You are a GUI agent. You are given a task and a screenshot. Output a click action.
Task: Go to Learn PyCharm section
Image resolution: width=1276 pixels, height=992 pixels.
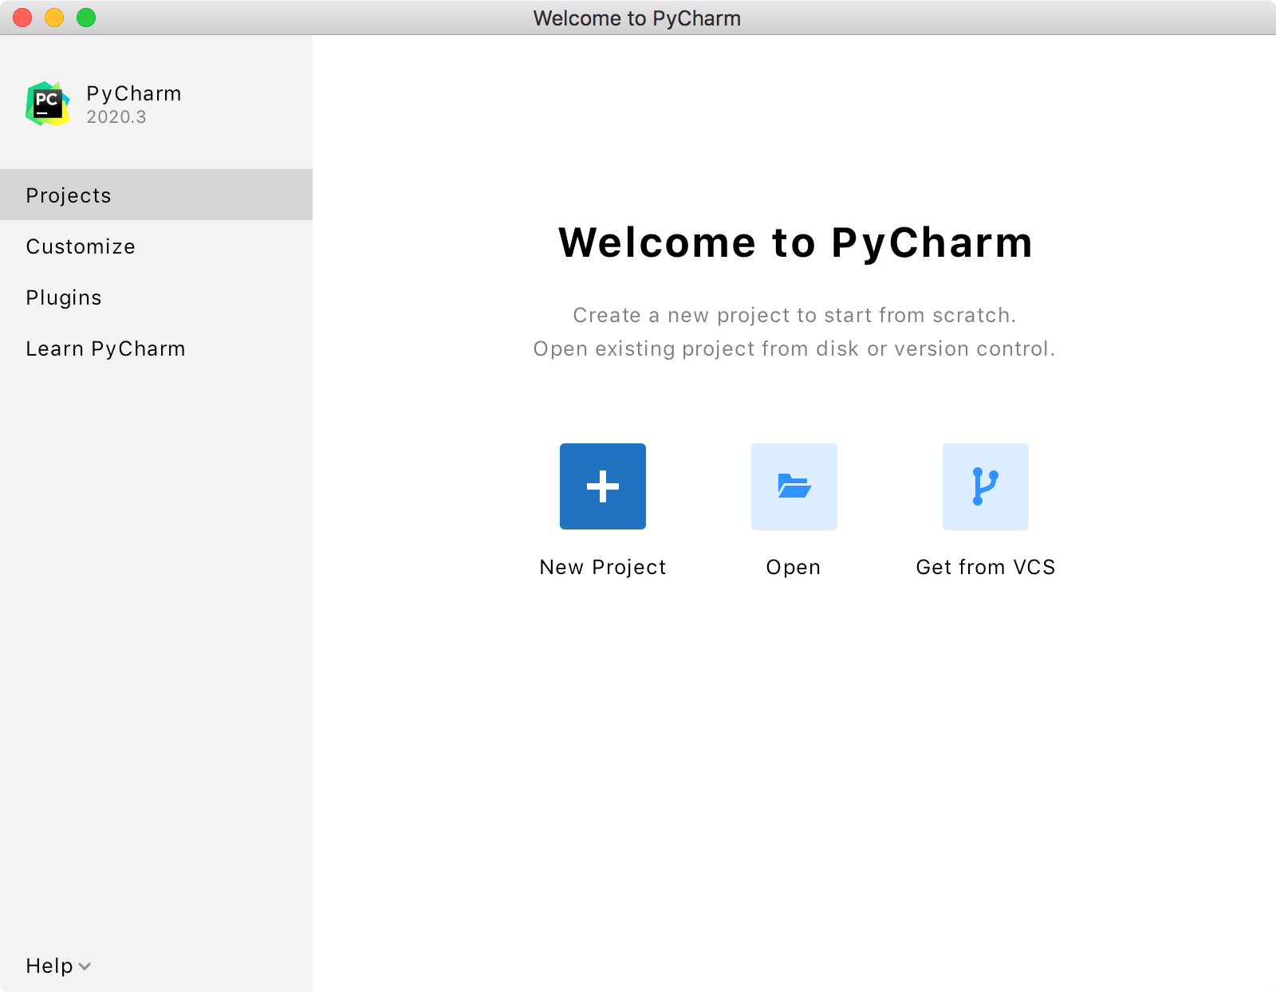105,348
